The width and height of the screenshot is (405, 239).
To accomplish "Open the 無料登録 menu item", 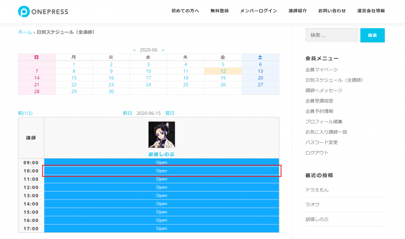I will 220,11.
